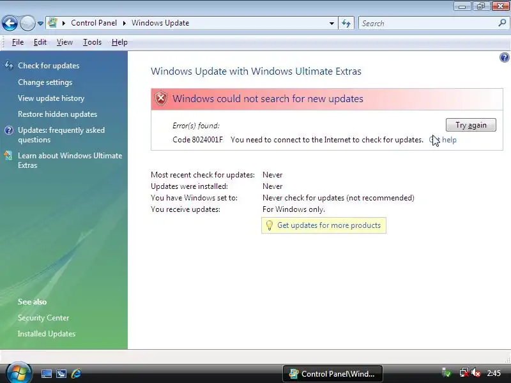Image resolution: width=511 pixels, height=383 pixels.
Task: Click For Windows only. text
Action: click(x=294, y=209)
